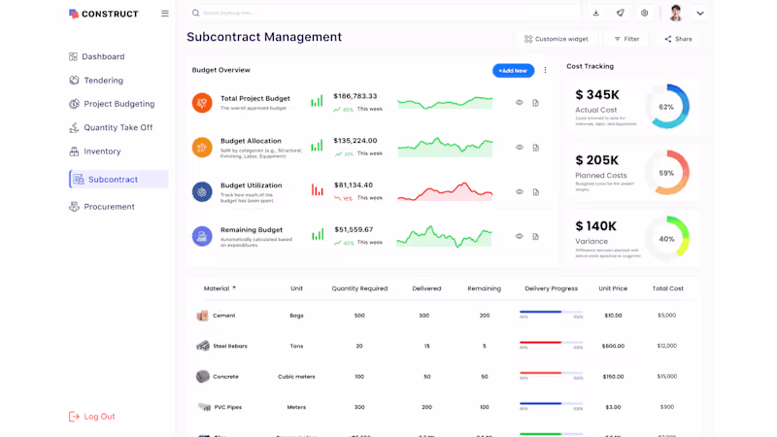Click the $600.00 unit price cell

613,346
